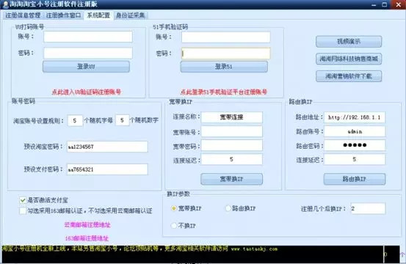Click the 连接名称 field with 宽带连接
This screenshot has height=264, width=406.
tap(232, 117)
